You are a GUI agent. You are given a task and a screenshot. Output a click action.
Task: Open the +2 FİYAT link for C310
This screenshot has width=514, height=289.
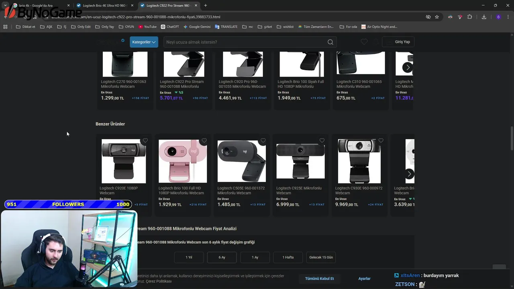378,98
